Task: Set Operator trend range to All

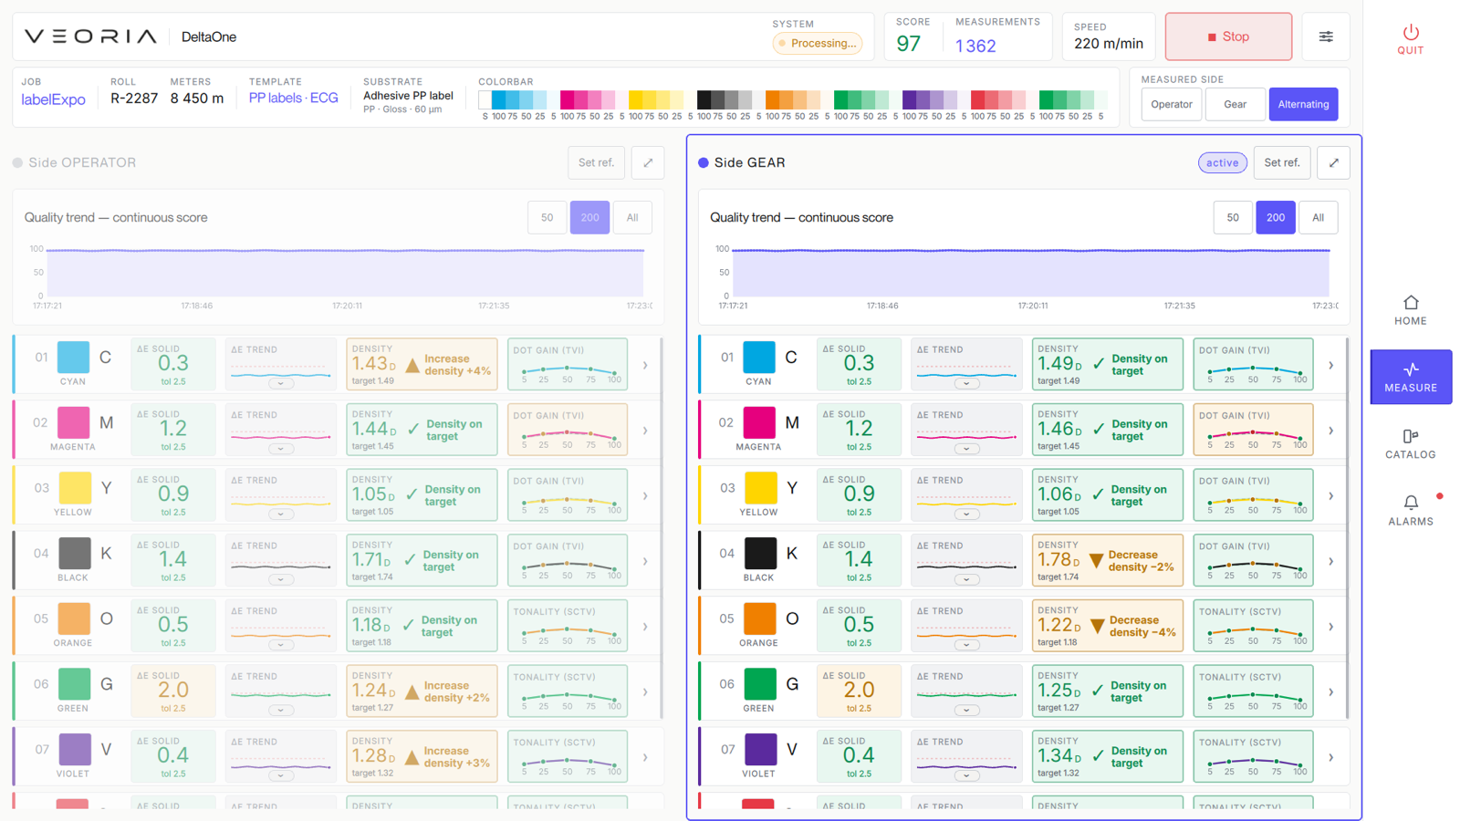Action: pos(632,217)
